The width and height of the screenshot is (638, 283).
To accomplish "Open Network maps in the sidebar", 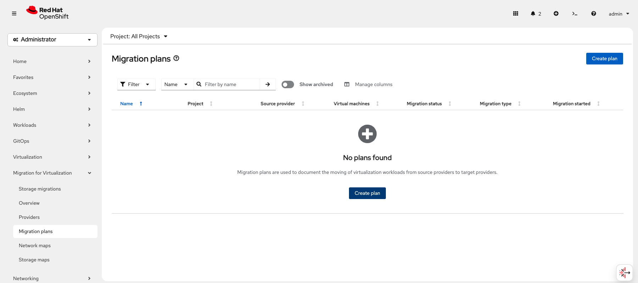I will click(x=35, y=245).
